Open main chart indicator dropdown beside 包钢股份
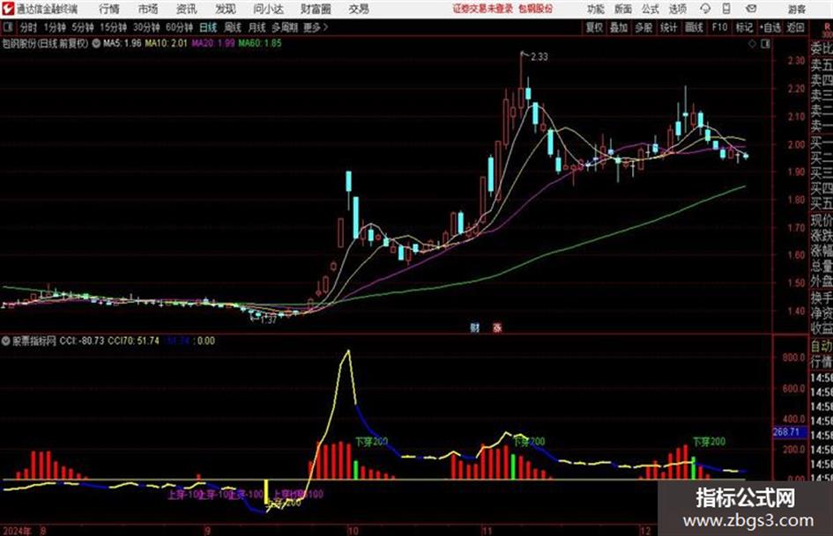 click(x=96, y=43)
